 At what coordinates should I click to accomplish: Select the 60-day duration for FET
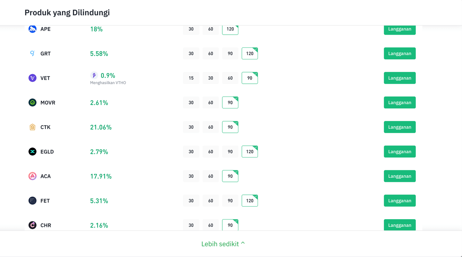point(210,201)
